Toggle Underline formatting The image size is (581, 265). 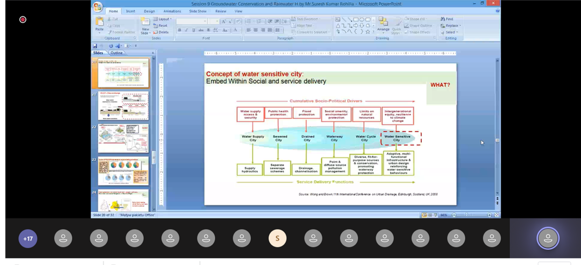pyautogui.click(x=194, y=30)
